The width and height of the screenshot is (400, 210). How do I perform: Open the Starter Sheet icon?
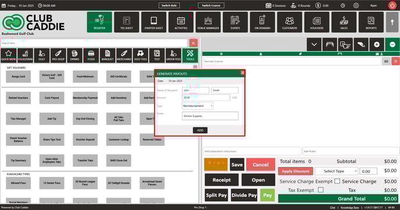pyautogui.click(x=153, y=22)
